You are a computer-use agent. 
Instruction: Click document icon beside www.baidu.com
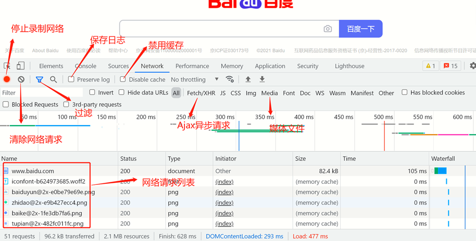tap(6, 171)
